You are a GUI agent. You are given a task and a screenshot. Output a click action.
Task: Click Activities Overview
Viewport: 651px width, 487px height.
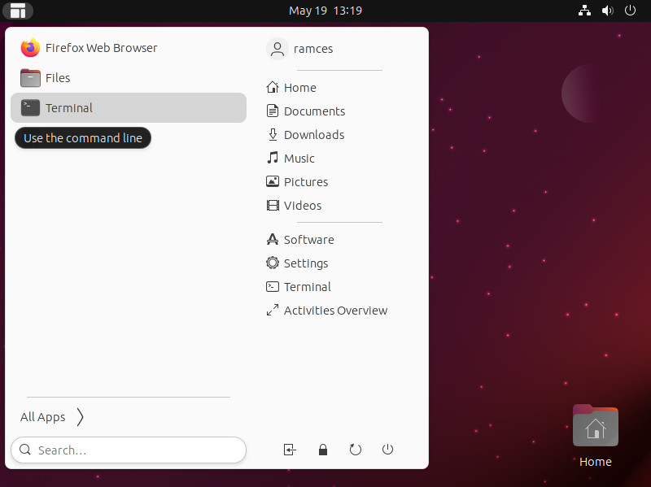(336, 310)
